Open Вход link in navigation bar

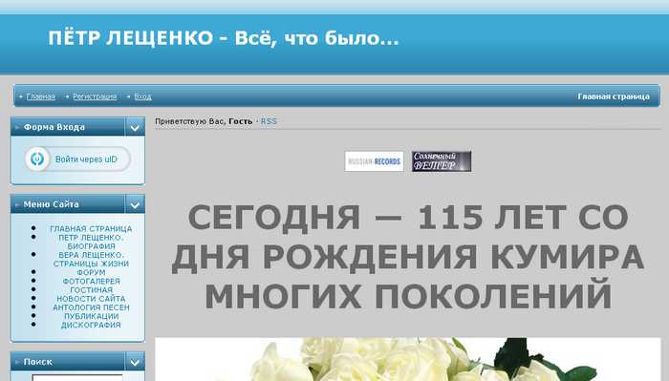tap(142, 96)
